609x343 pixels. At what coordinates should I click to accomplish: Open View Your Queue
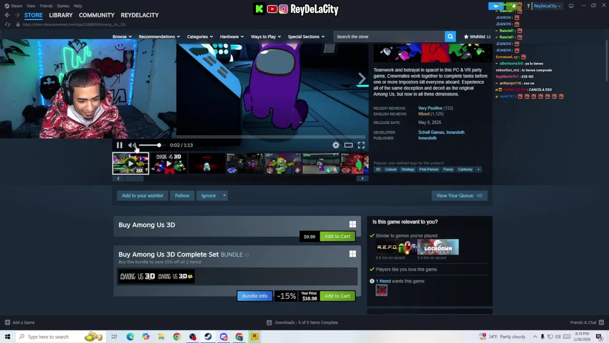coord(459,195)
